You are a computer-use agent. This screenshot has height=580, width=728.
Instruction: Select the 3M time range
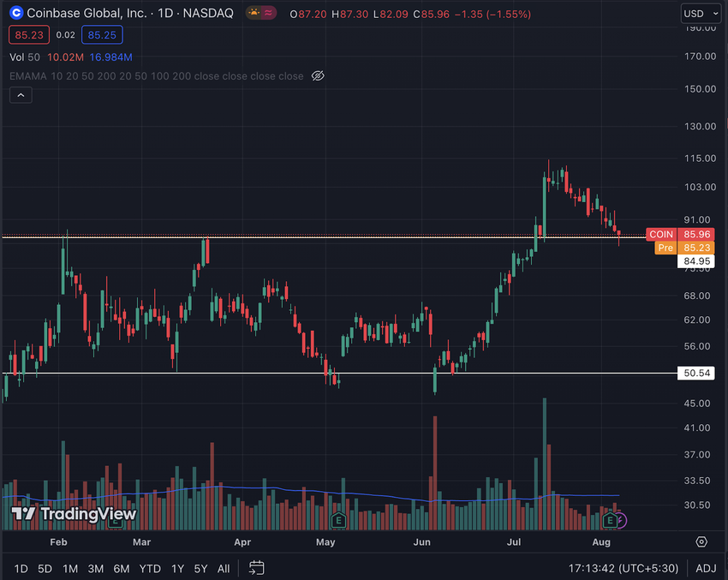click(x=96, y=568)
